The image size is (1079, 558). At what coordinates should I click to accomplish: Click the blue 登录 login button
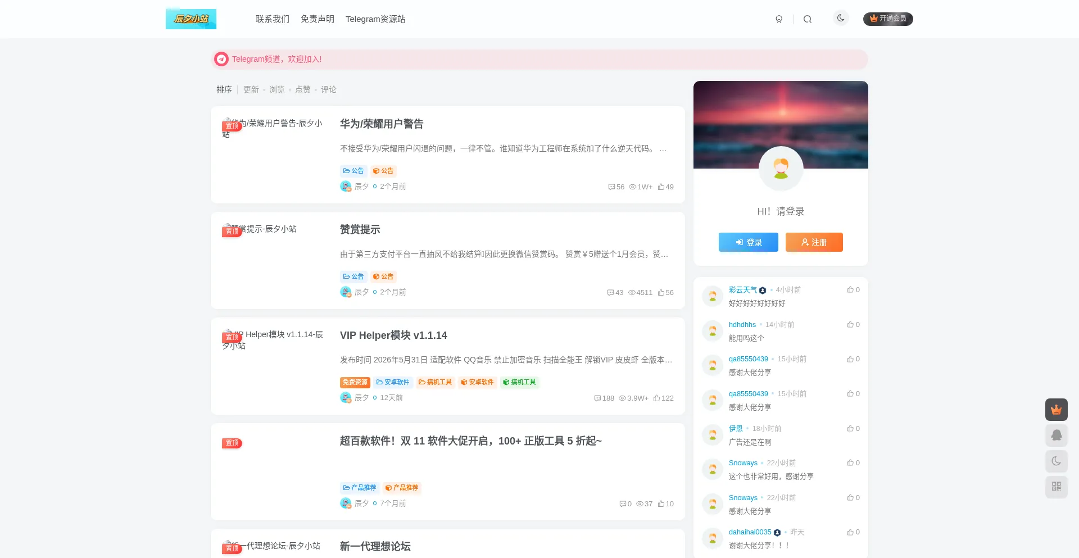(x=749, y=242)
